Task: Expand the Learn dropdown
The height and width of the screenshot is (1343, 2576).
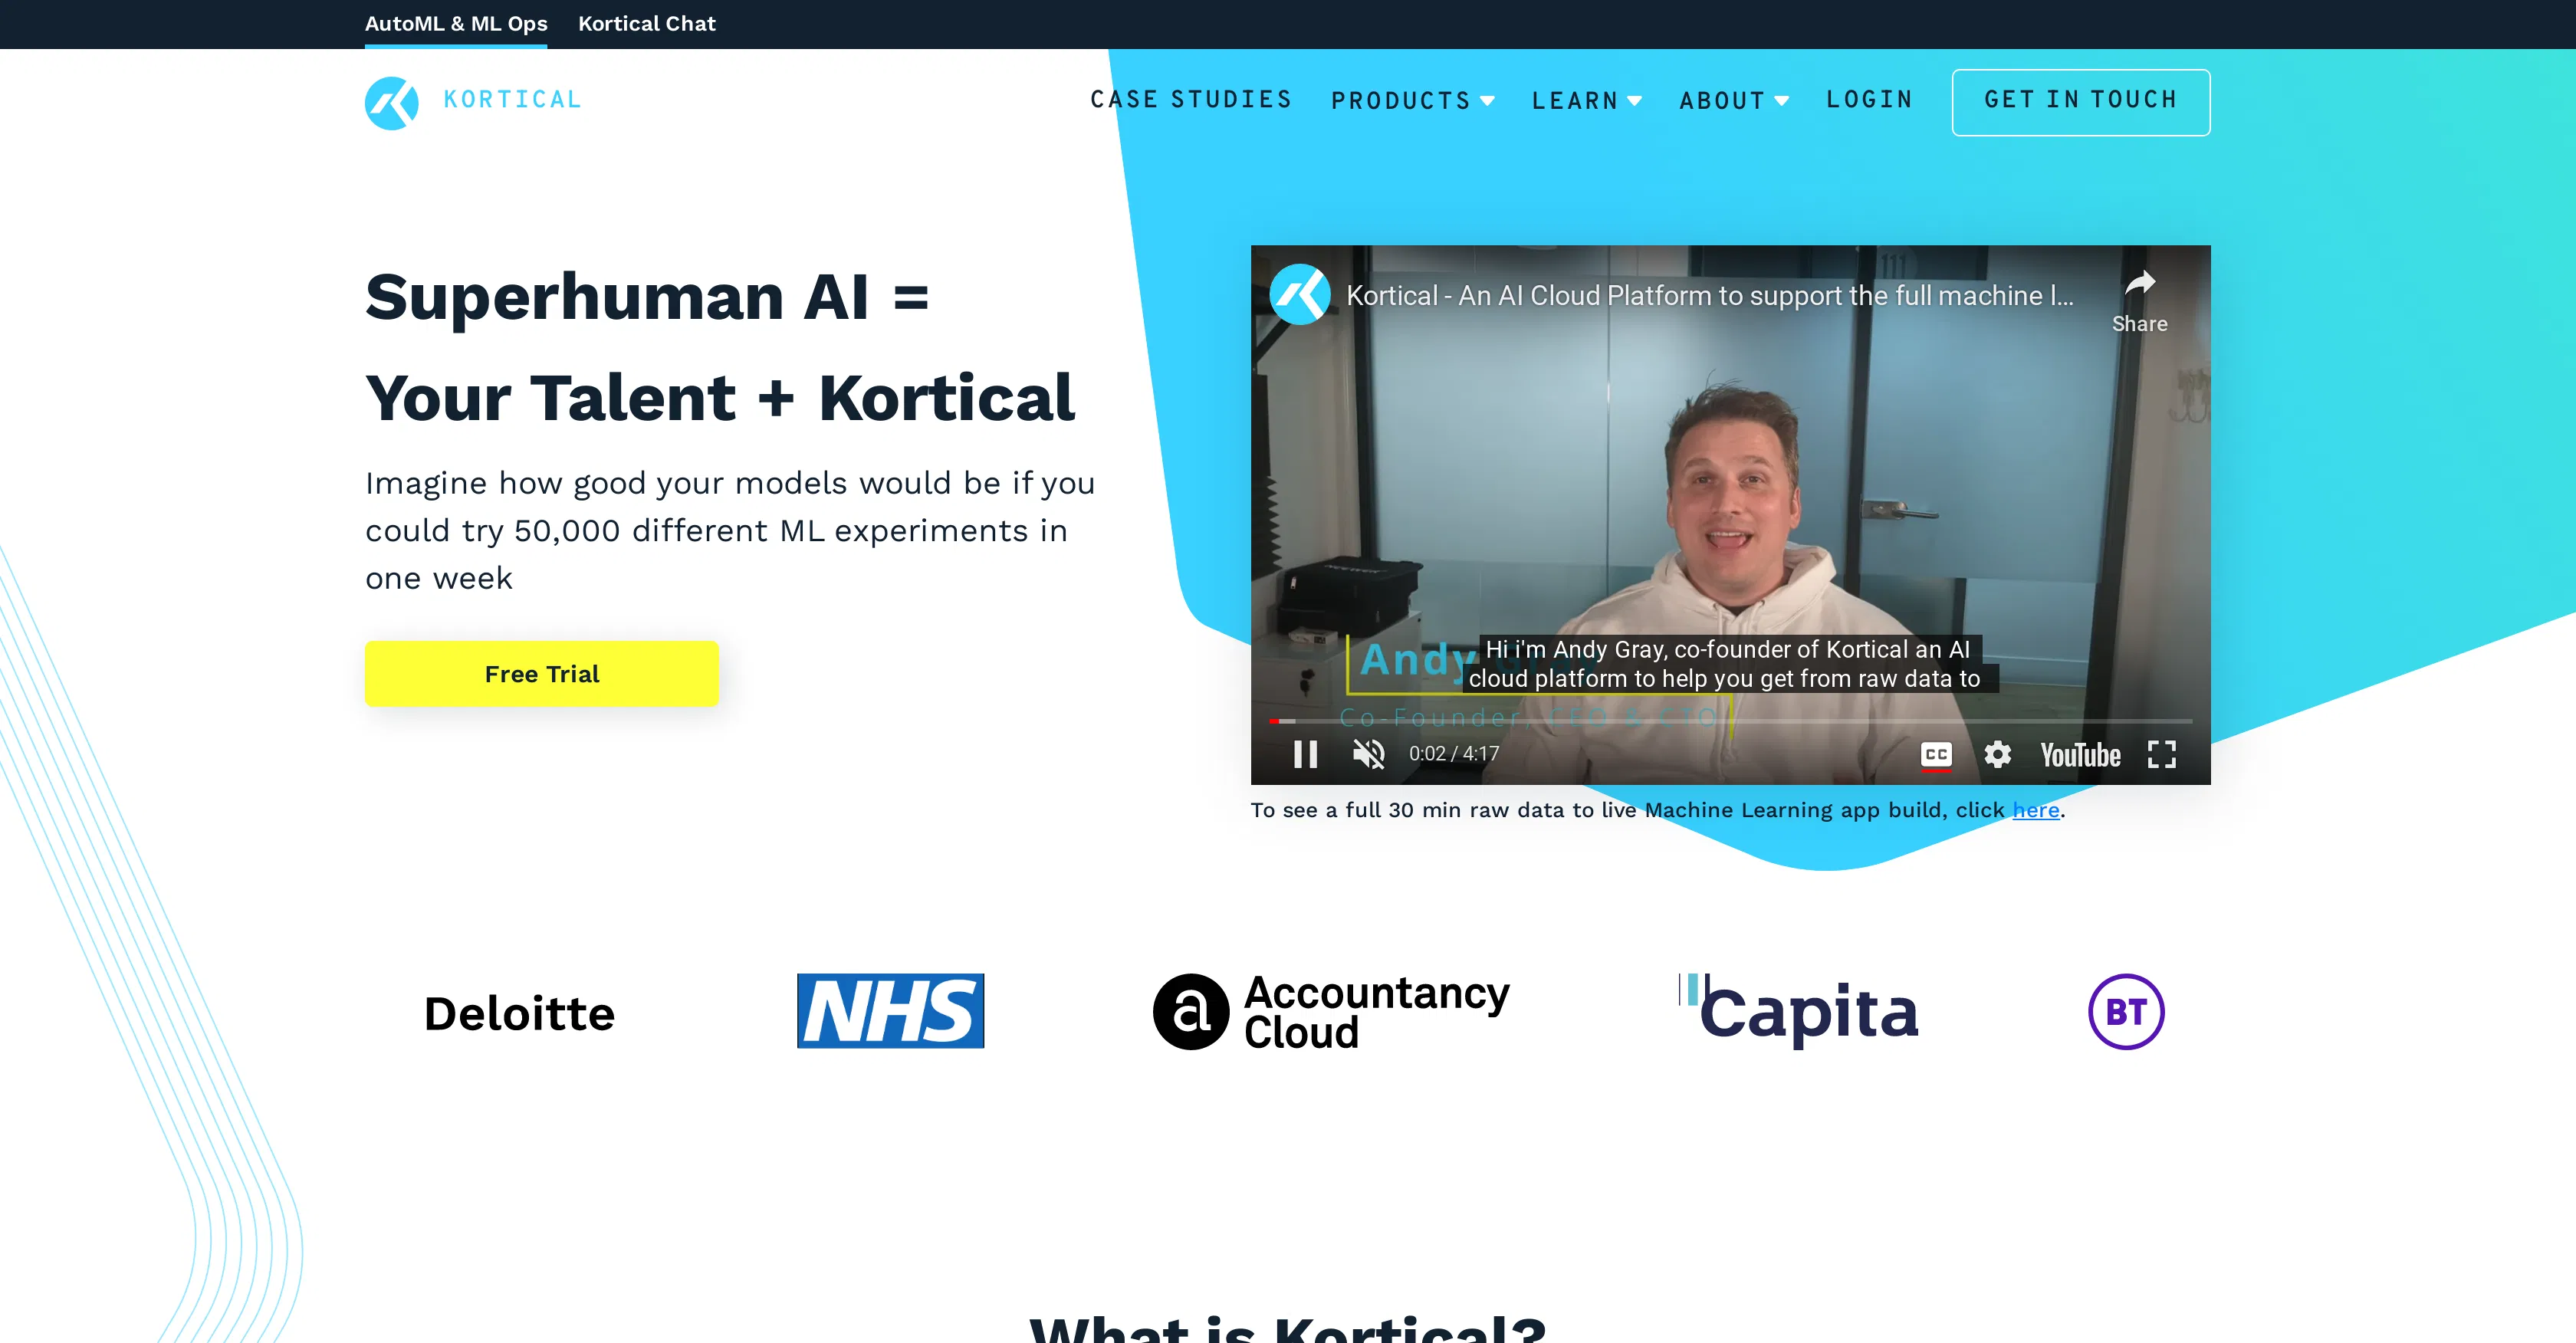Action: [x=1586, y=100]
